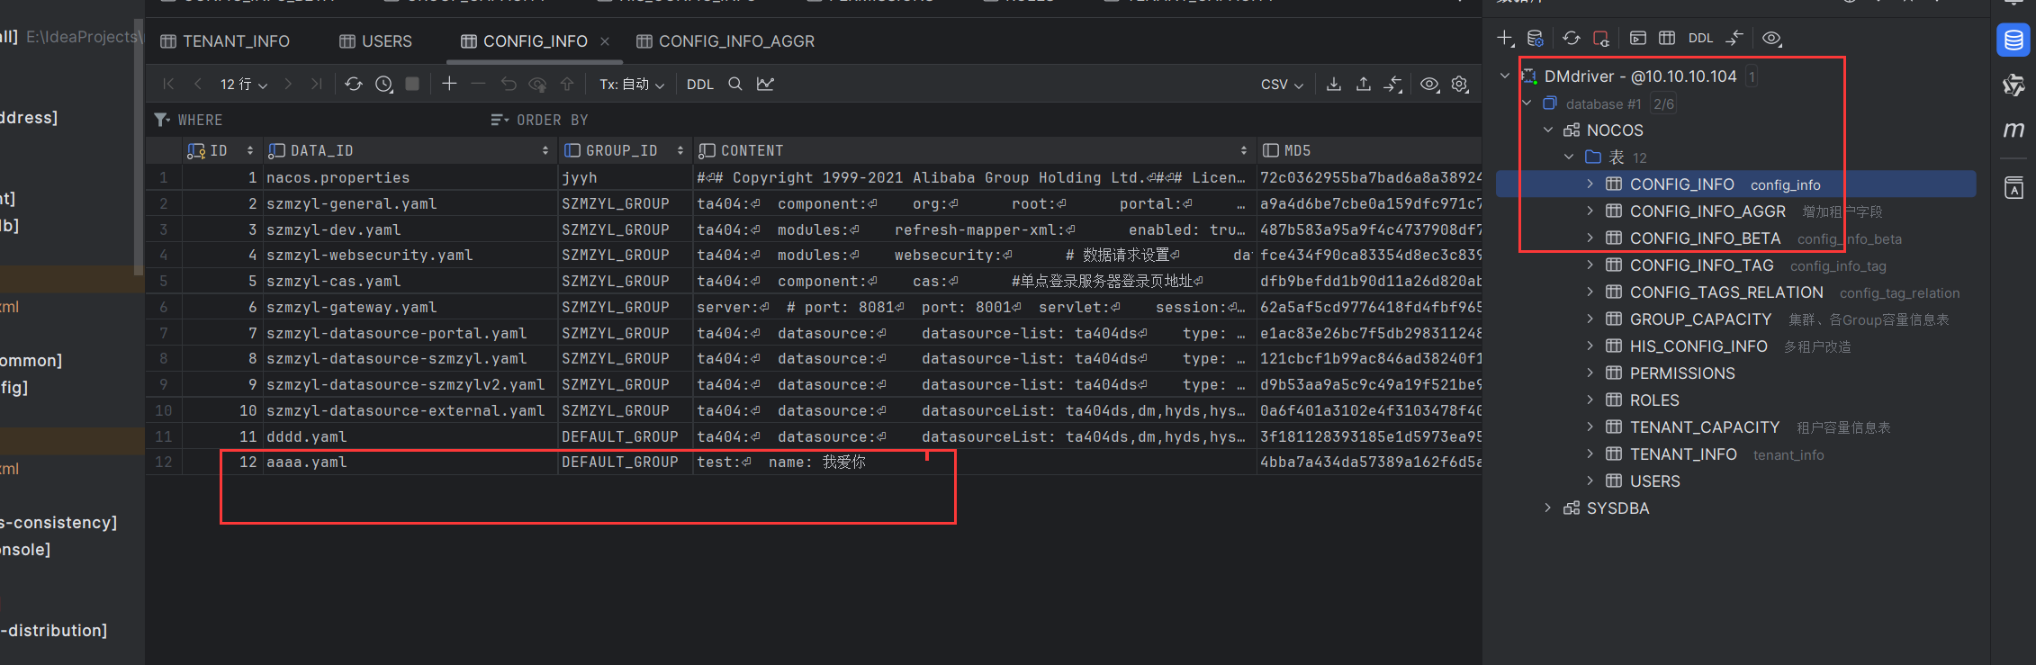Open the query console icon in database panel
The width and height of the screenshot is (2036, 665).
coord(1638,38)
